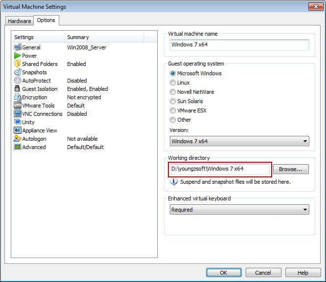
Task: Switch to the Hardware tab
Action: point(20,21)
